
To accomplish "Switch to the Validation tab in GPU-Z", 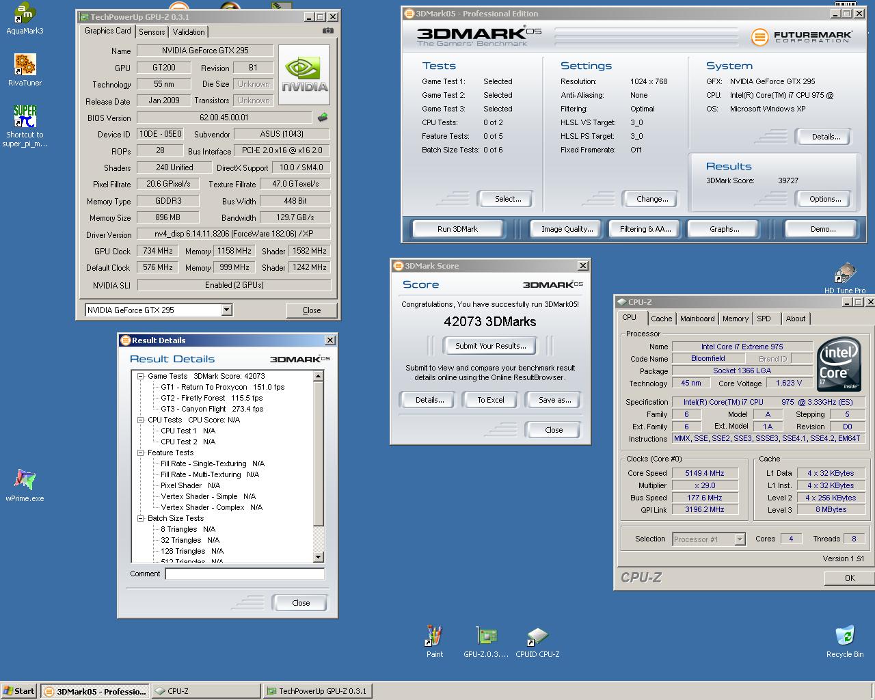I will [189, 32].
